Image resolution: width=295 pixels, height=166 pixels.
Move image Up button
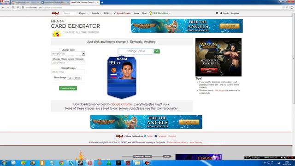point(70,78)
